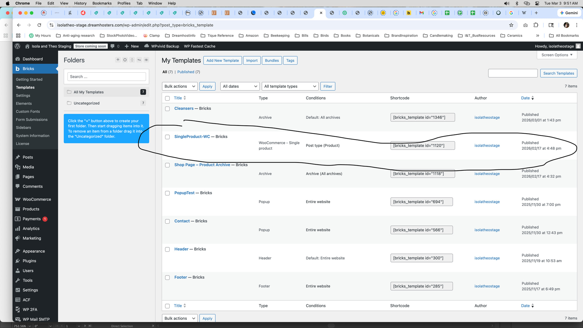Open the All template types dropdown
The width and height of the screenshot is (583, 328).
click(x=290, y=86)
